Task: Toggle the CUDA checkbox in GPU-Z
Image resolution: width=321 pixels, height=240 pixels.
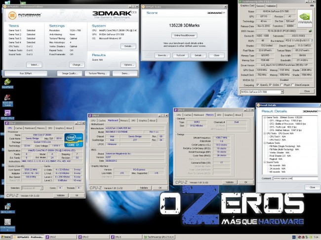Action: (270, 85)
